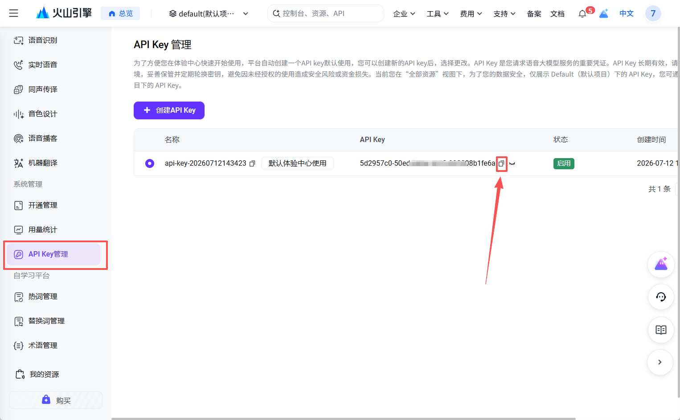
Task: Open the floating documentation book button
Action: (661, 330)
